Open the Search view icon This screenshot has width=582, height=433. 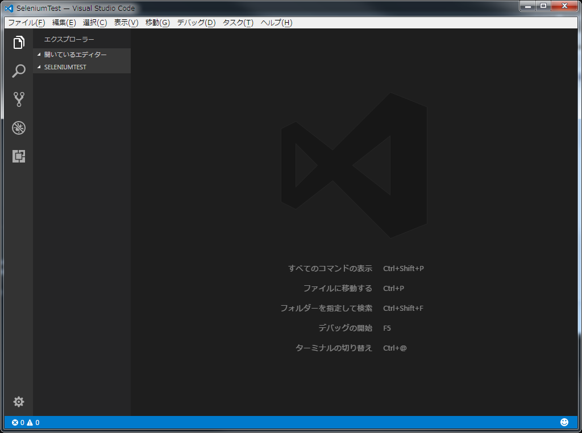point(19,71)
